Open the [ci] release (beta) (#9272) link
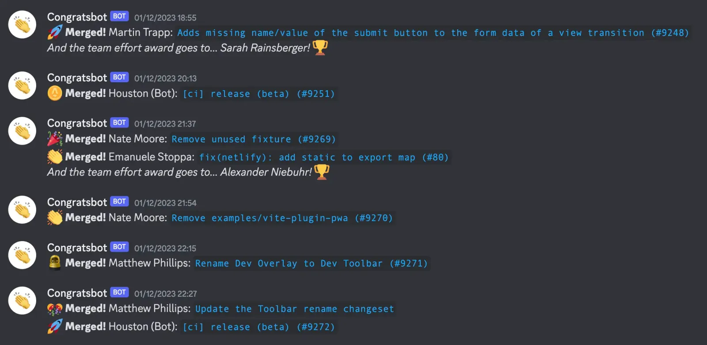 (259, 327)
